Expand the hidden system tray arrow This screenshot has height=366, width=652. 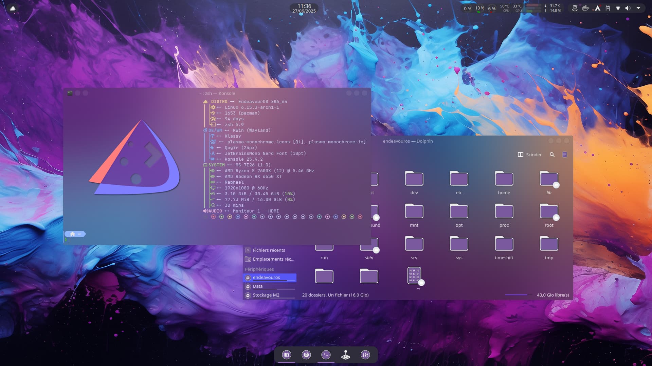[638, 8]
